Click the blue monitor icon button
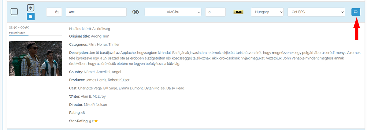 pyautogui.click(x=355, y=12)
